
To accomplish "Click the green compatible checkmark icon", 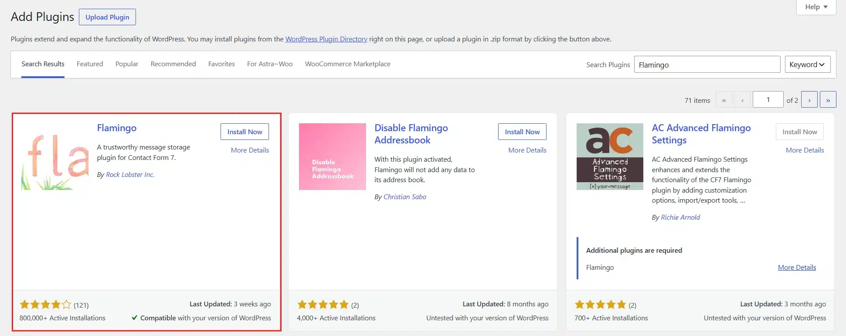I will 135,318.
